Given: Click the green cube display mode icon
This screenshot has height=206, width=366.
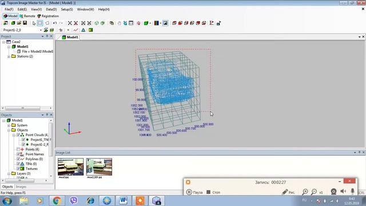Looking at the screenshot, I should (x=146, y=23).
